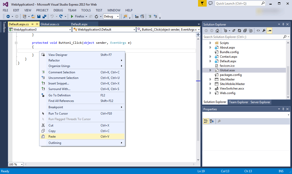Collapse the Button1_Click method outline box
The height and width of the screenshot is (174, 292).
[x=16, y=43]
